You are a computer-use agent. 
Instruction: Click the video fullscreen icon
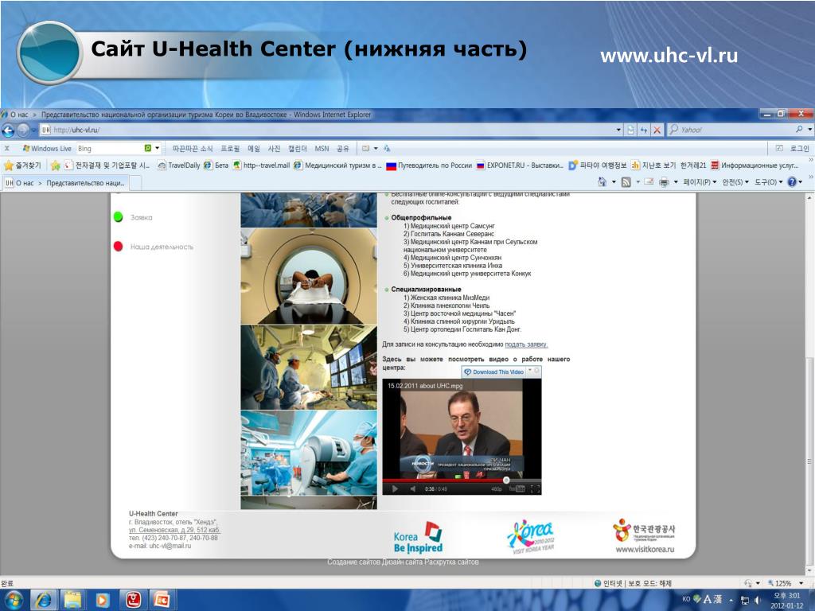(534, 489)
